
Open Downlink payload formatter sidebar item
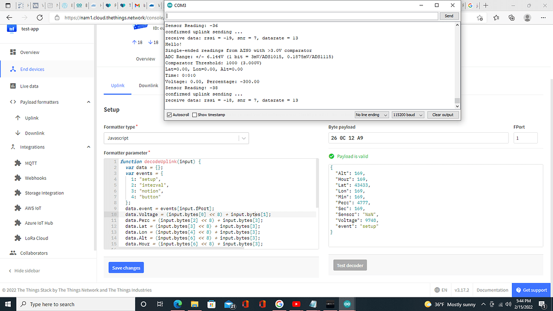[35, 133]
